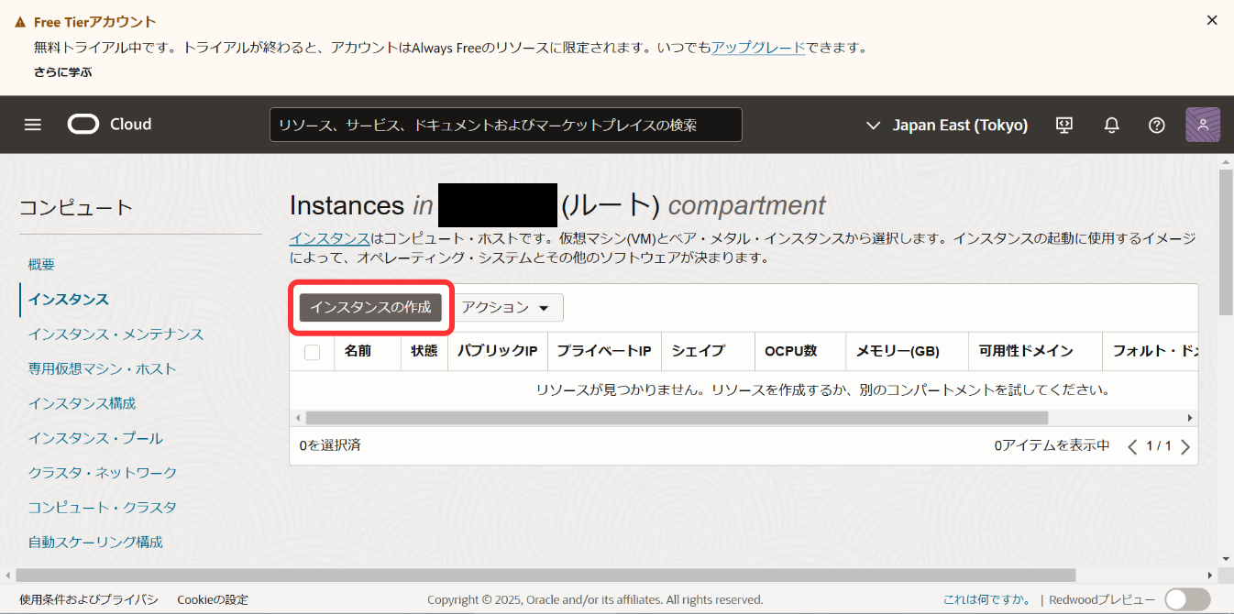The height and width of the screenshot is (614, 1234).
Task: Open the help question mark icon
Action: coord(1157,125)
